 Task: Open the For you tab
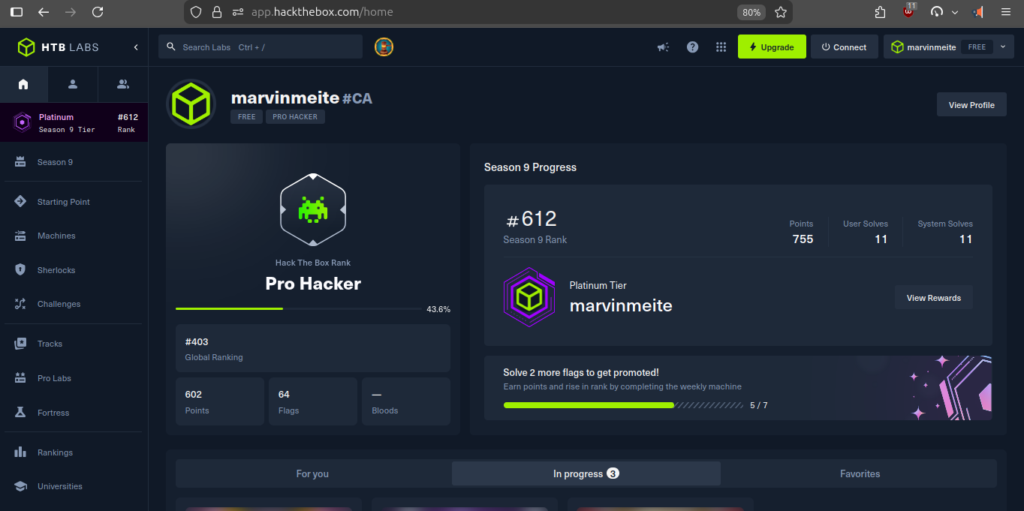[312, 473]
